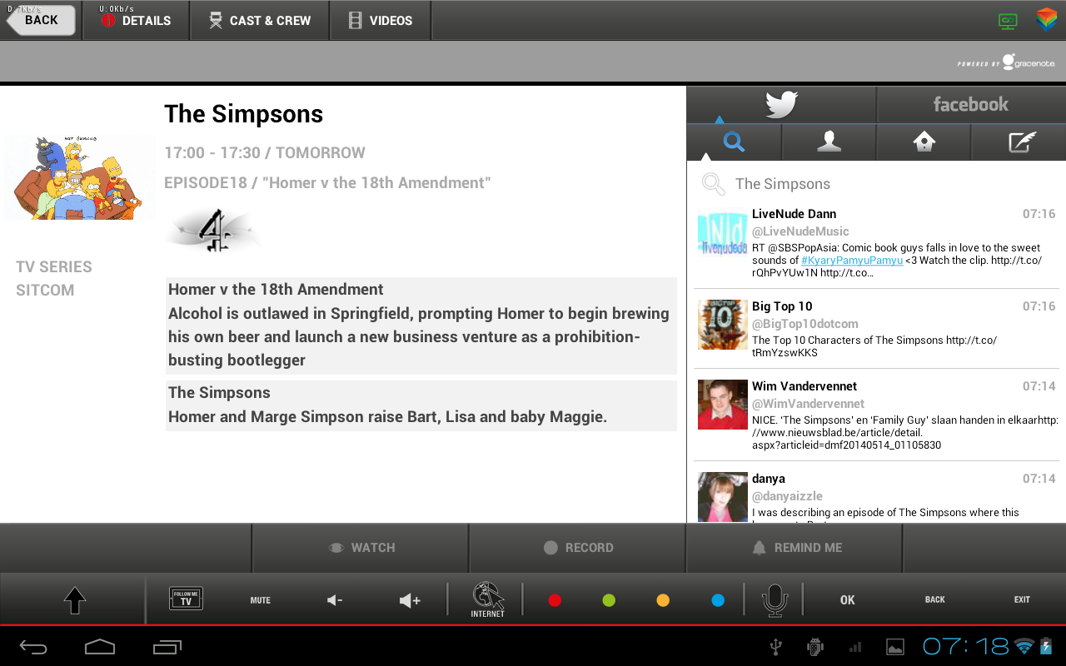Open the Twitter home birdhouse icon
Viewport: 1066px width, 666px height.
[924, 142]
